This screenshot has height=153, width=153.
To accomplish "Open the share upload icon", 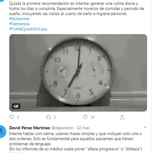I will [122, 117].
